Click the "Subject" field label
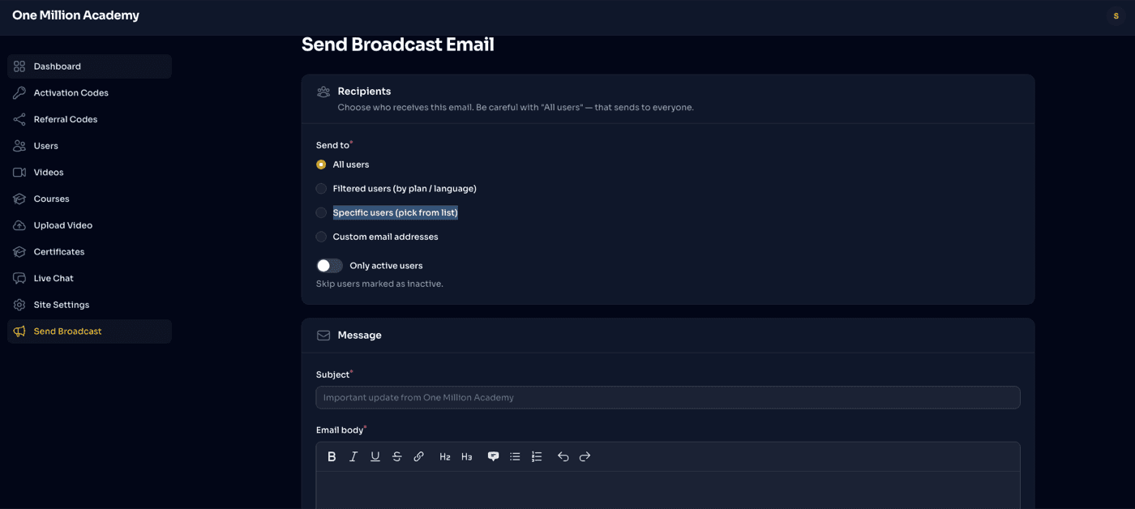Image resolution: width=1135 pixels, height=509 pixels. coord(332,374)
